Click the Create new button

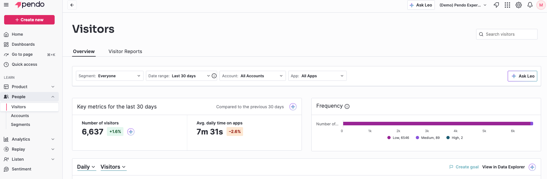[x=29, y=20]
